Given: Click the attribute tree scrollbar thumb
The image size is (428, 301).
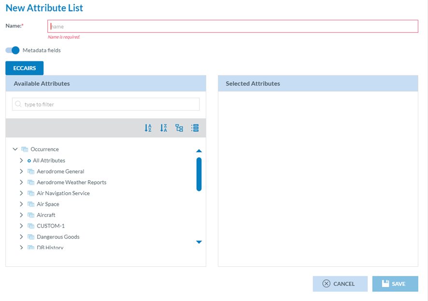Looking at the screenshot, I should 199,174.
